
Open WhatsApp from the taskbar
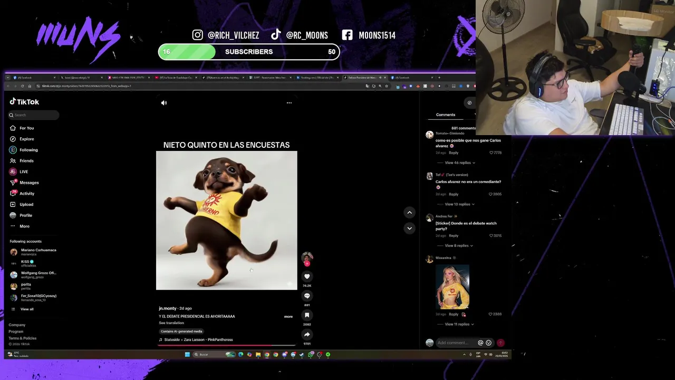point(311,355)
